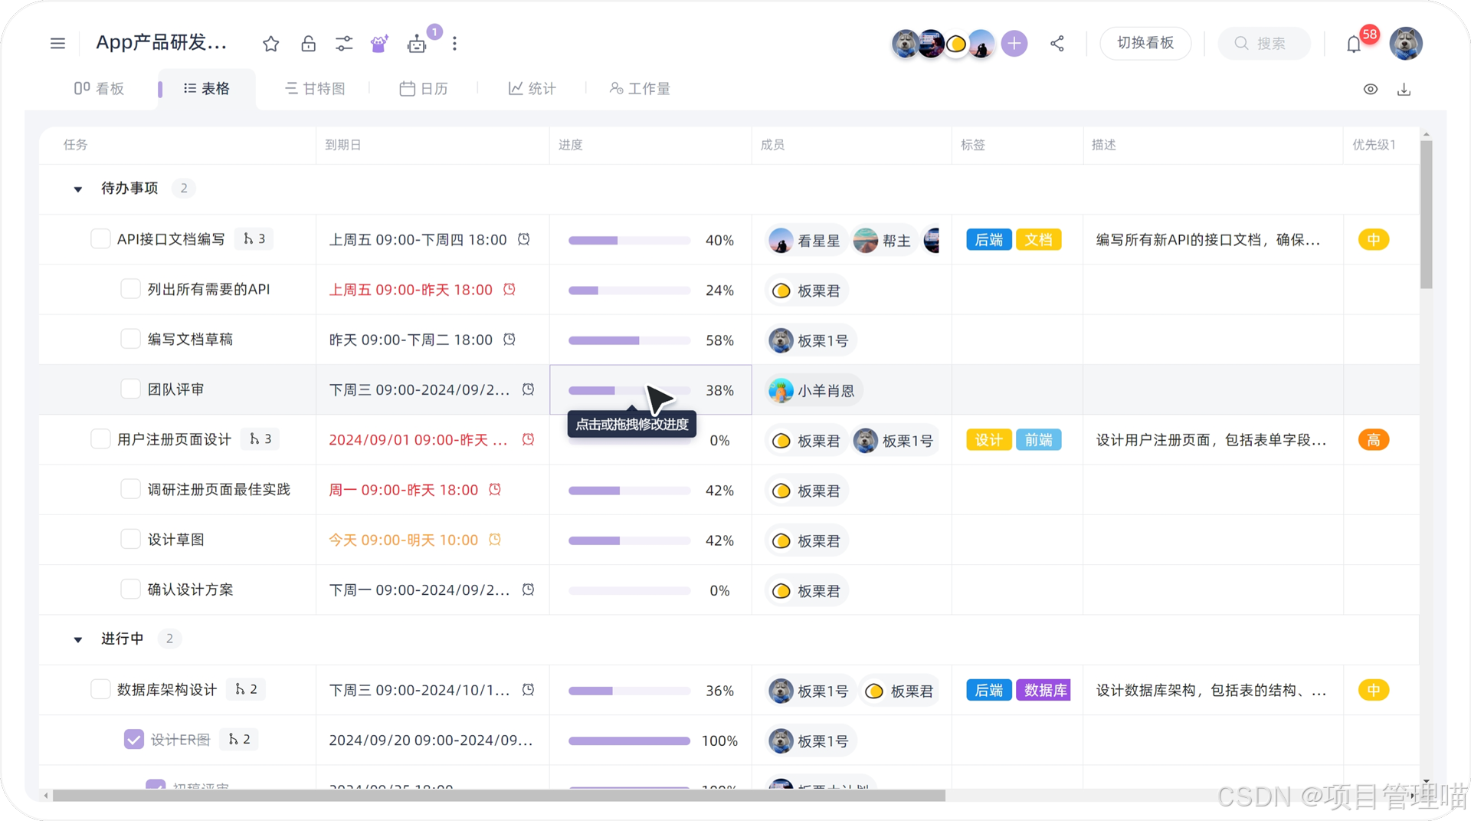Check the 列出所有需要的API checkbox

(130, 289)
